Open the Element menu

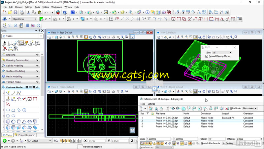coord(18,7)
